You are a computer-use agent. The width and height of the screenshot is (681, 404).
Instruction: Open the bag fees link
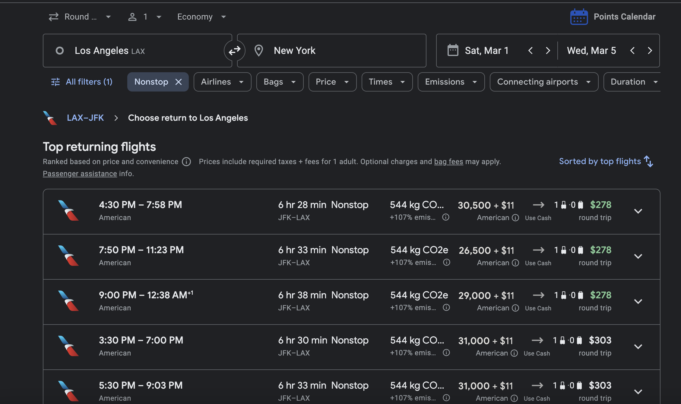(x=448, y=162)
